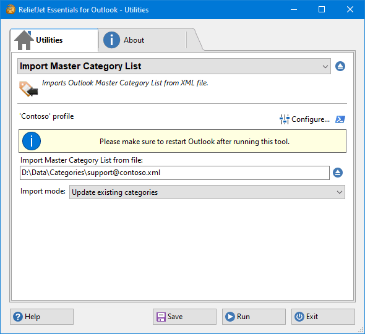Image resolution: width=365 pixels, height=334 pixels.
Task: Click the eject icon beside utility selector
Action: 340,66
